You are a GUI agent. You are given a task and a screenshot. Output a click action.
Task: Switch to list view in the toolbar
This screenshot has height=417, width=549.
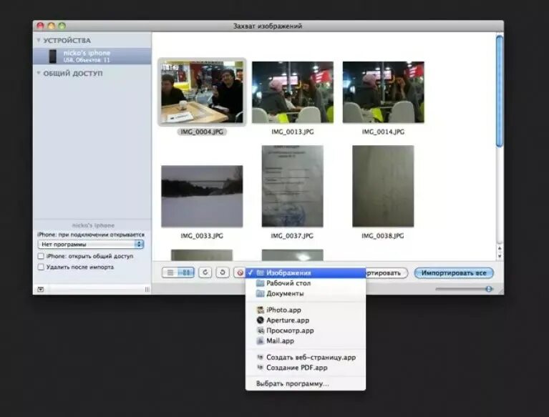click(170, 273)
